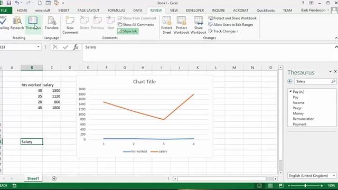
Task: Switch to Page Break Preview in status bar
Action: 281,185
